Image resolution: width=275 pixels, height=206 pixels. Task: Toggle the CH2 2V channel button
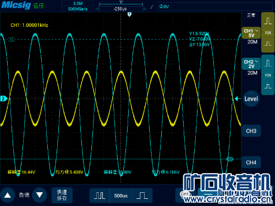pyautogui.click(x=251, y=64)
